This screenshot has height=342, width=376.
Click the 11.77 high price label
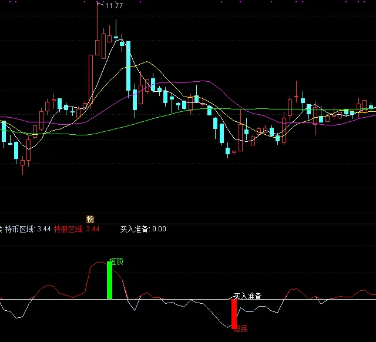[x=114, y=6]
